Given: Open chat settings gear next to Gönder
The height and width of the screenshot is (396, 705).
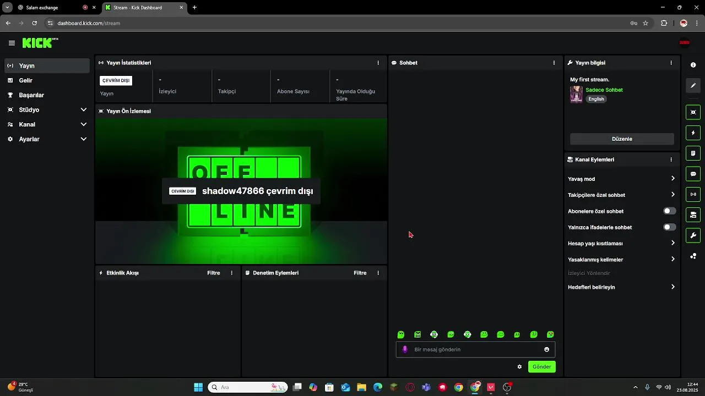Looking at the screenshot, I should pos(519,367).
